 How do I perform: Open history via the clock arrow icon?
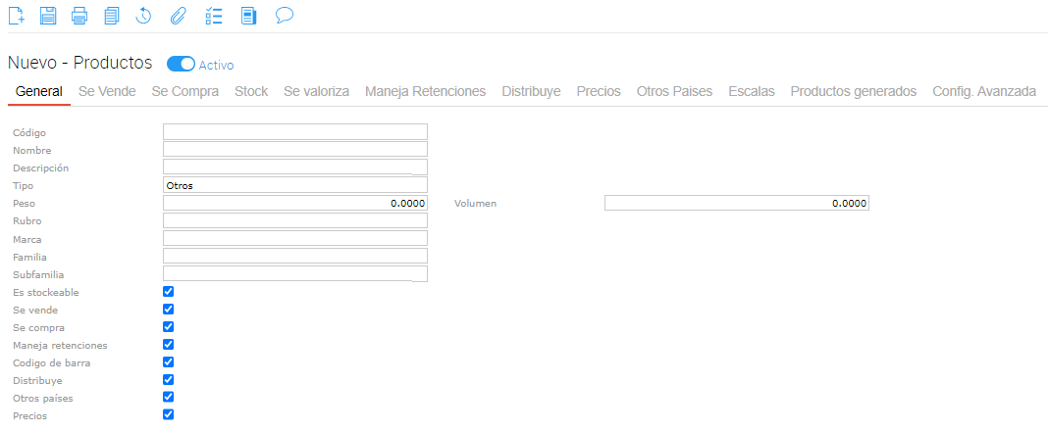[x=143, y=16]
